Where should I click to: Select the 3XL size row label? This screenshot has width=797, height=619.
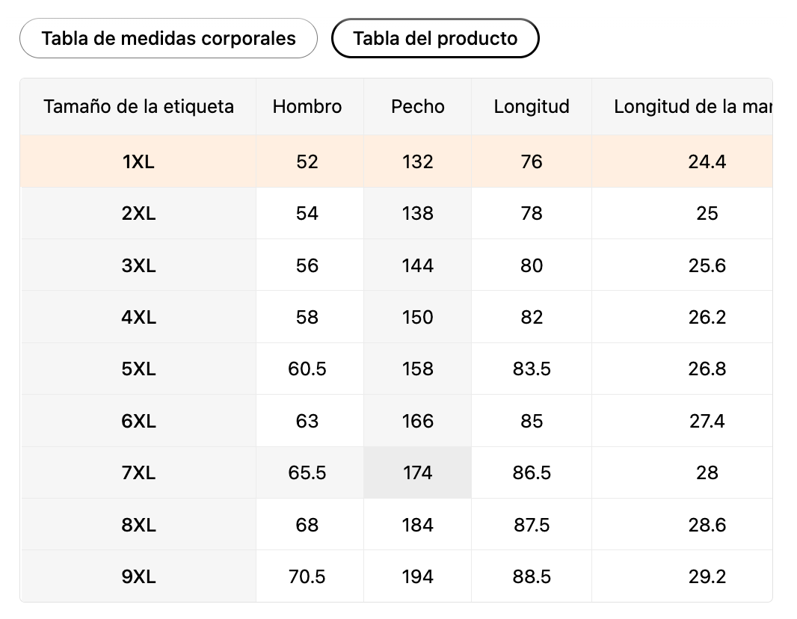pyautogui.click(x=138, y=265)
